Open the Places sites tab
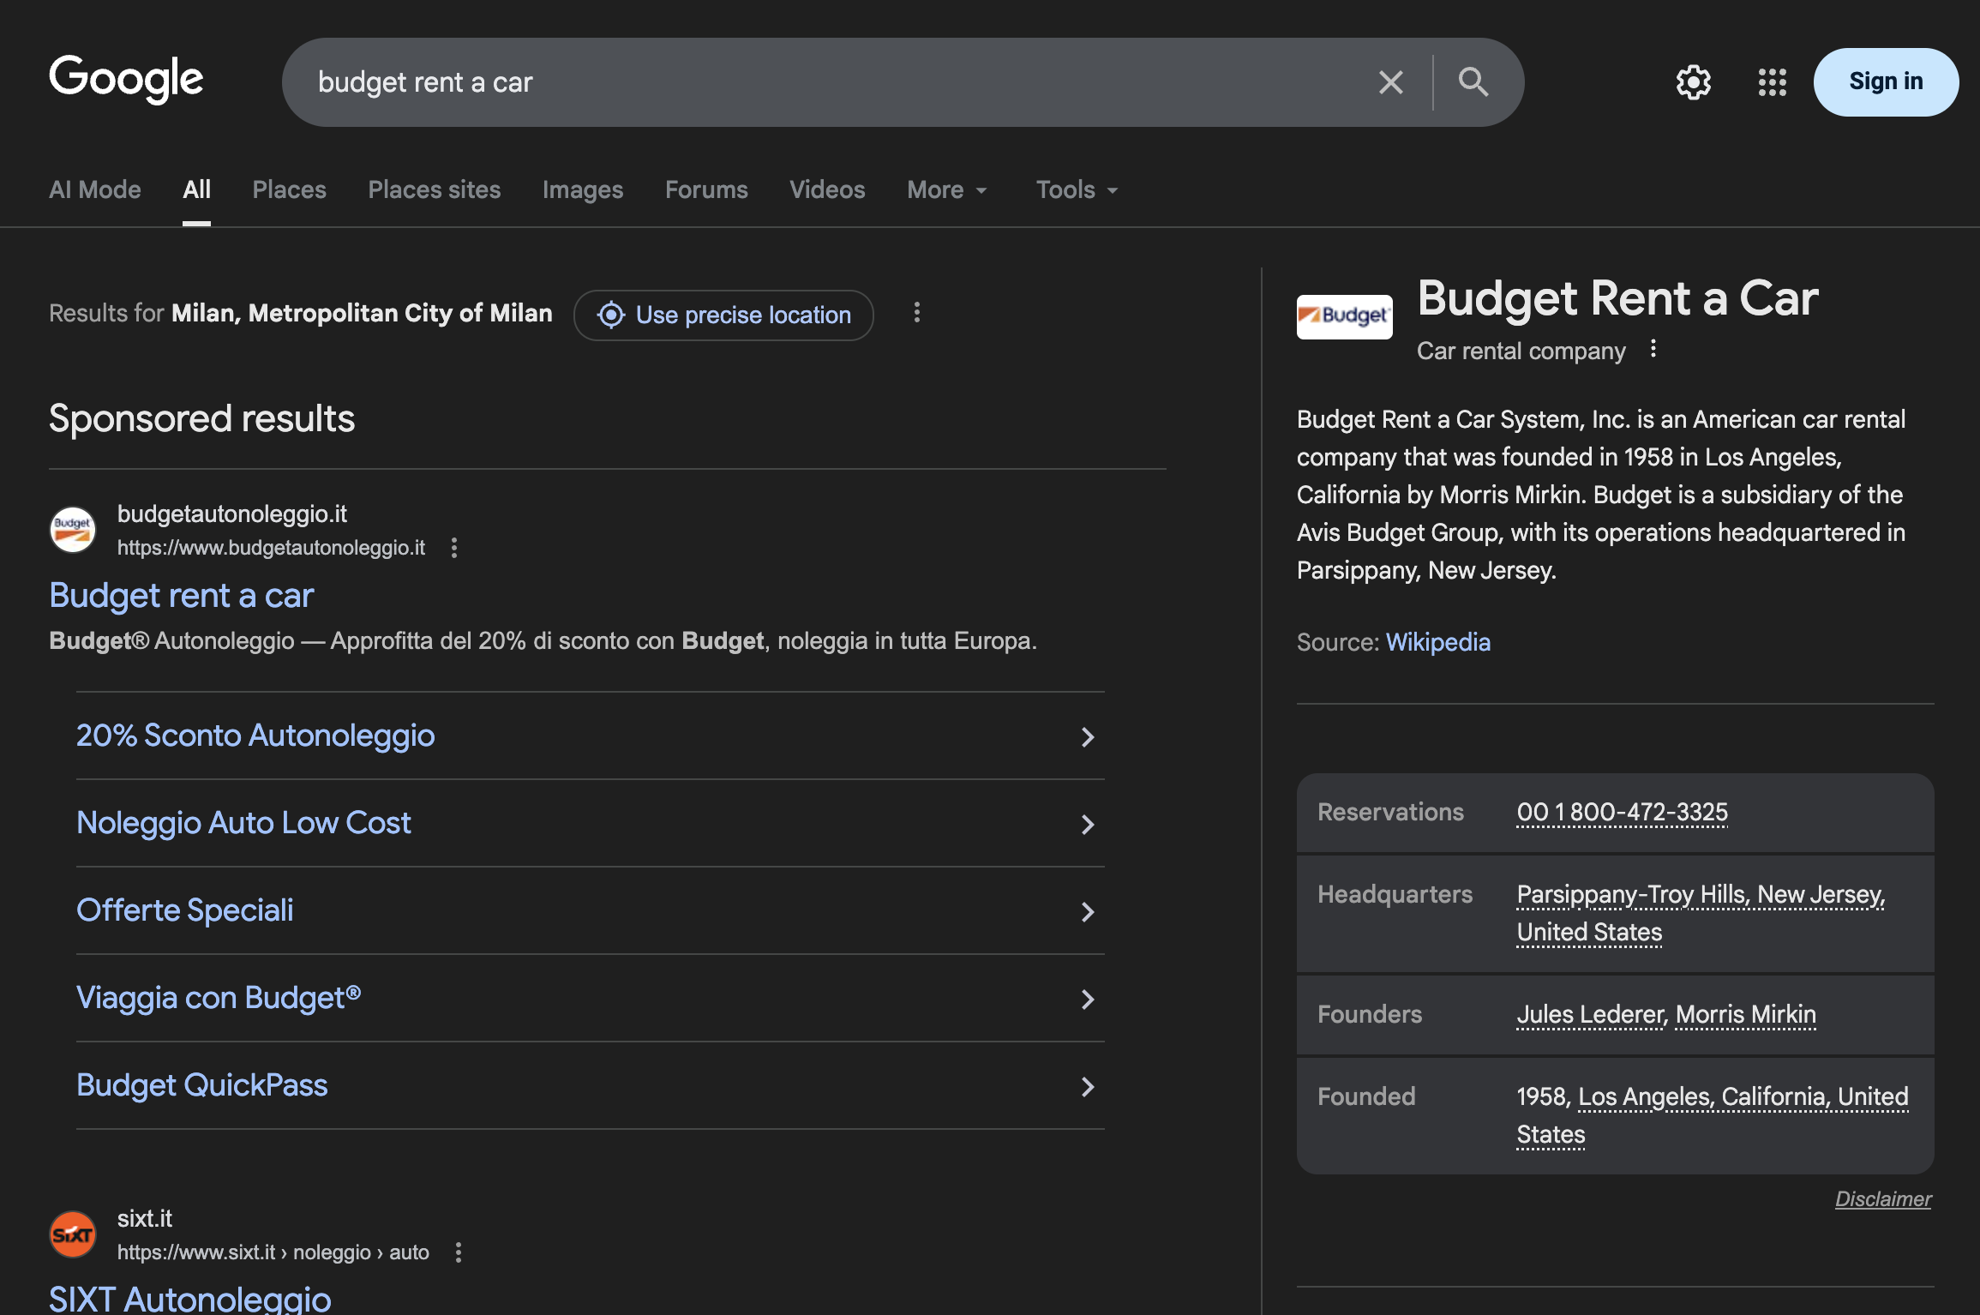 (435, 189)
